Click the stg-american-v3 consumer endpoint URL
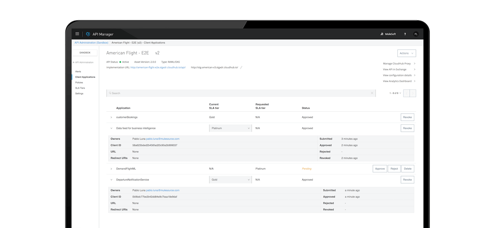 pos(214,67)
